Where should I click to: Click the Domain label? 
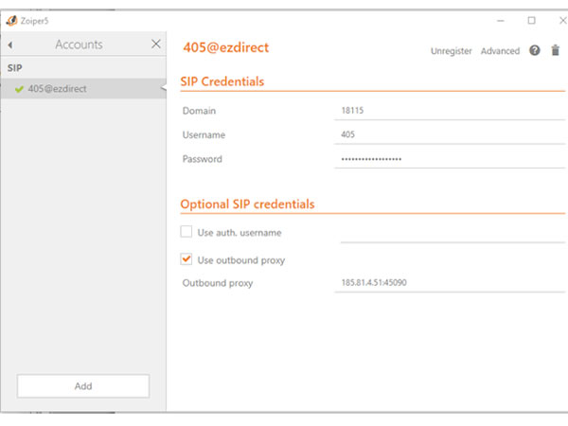tap(199, 111)
